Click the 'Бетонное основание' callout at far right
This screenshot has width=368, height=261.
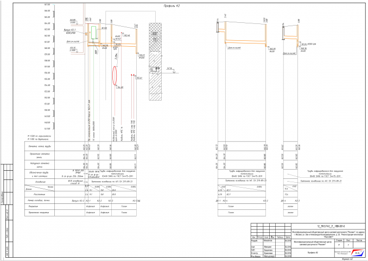click(x=321, y=181)
